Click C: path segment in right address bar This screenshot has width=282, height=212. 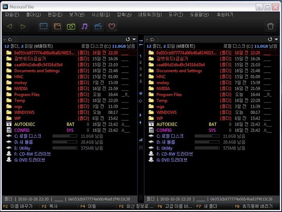pos(152,40)
